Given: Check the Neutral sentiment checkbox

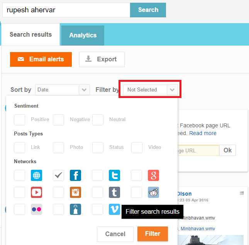Looking at the screenshot, I should 98,120.
